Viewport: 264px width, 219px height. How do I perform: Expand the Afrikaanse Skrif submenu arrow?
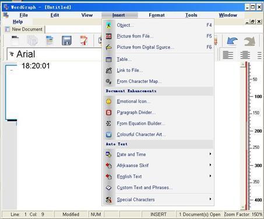tap(210, 165)
